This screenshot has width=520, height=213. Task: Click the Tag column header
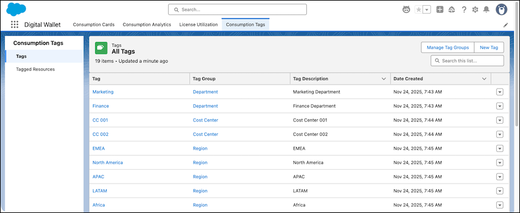pos(139,79)
